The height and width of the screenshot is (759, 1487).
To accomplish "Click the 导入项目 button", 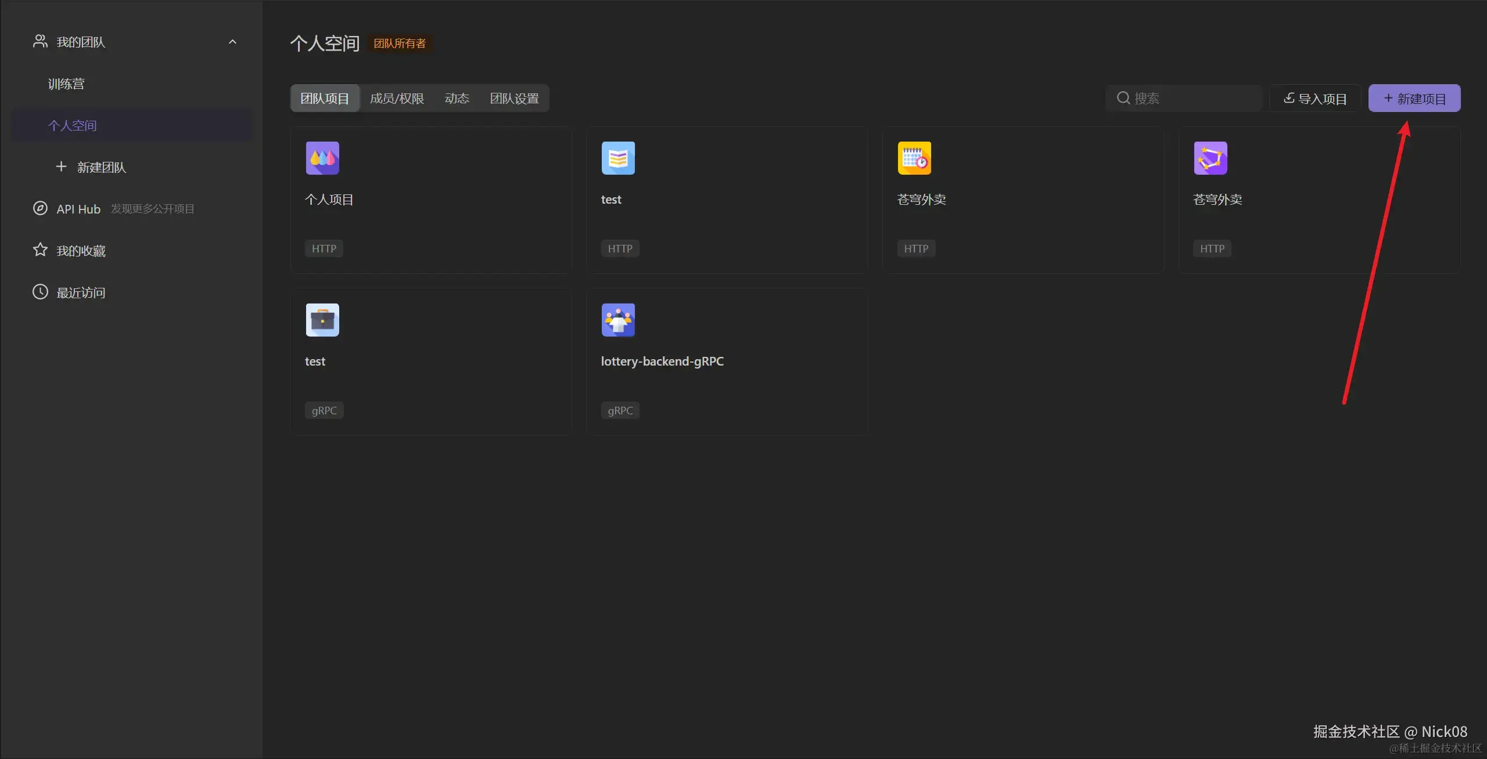I will [x=1315, y=99].
